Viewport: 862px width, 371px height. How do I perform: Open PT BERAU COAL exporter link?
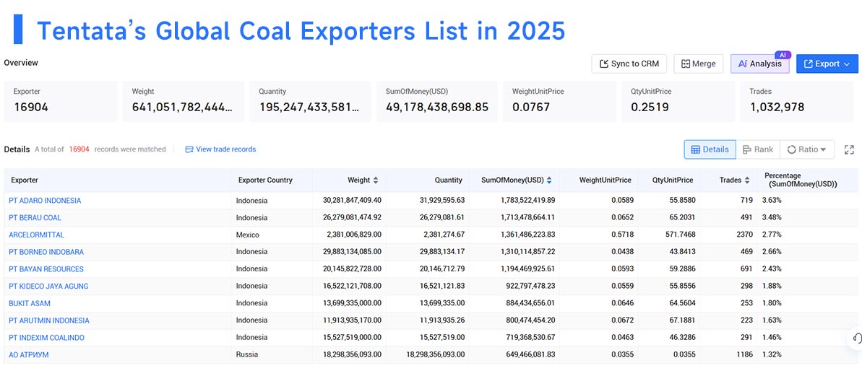coord(35,217)
